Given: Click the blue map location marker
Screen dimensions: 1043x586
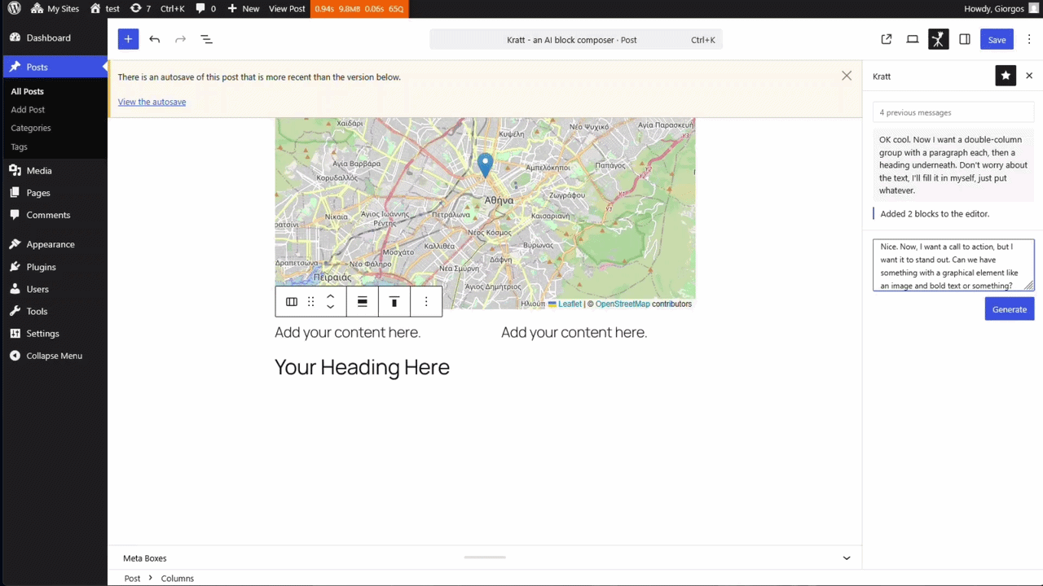Looking at the screenshot, I should coord(485,165).
